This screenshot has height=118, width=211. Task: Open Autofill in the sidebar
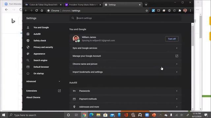coord(37,34)
